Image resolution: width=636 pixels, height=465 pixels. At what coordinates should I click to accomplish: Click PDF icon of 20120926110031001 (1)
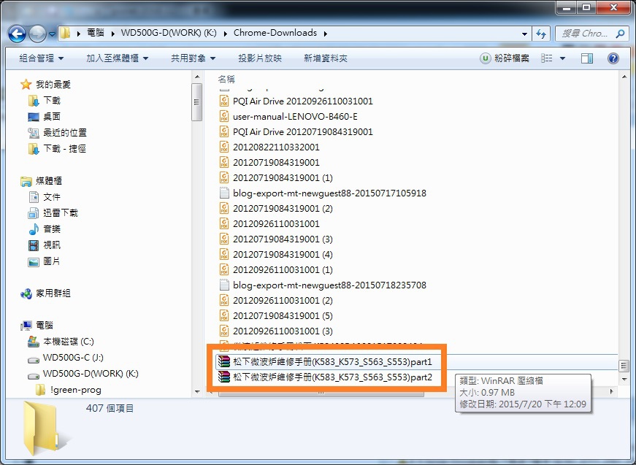click(x=224, y=269)
